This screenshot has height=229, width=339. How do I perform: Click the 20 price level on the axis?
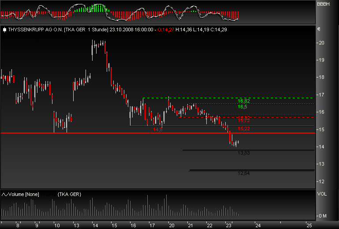coord(322,43)
